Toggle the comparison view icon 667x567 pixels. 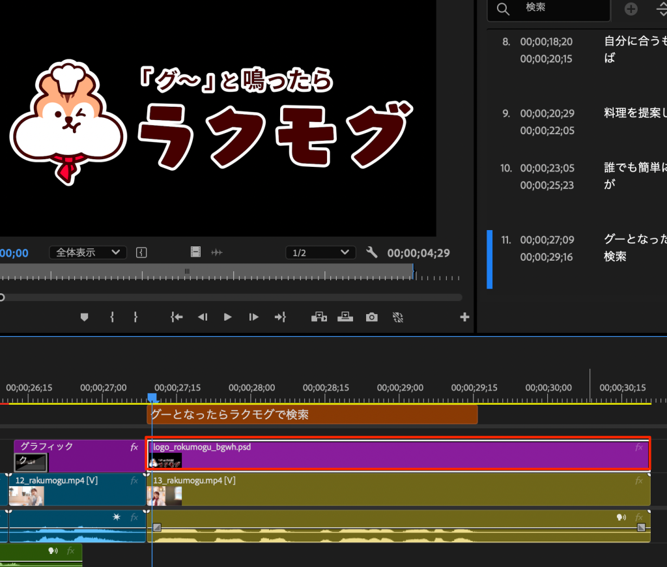click(398, 317)
